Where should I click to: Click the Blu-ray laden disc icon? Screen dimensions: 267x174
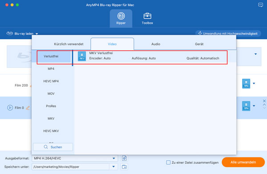click(x=9, y=33)
